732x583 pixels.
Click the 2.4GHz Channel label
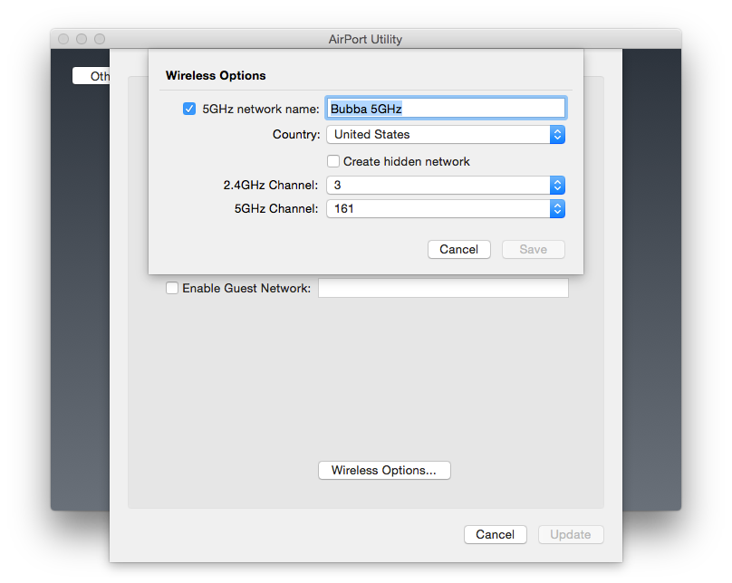pyautogui.click(x=271, y=186)
